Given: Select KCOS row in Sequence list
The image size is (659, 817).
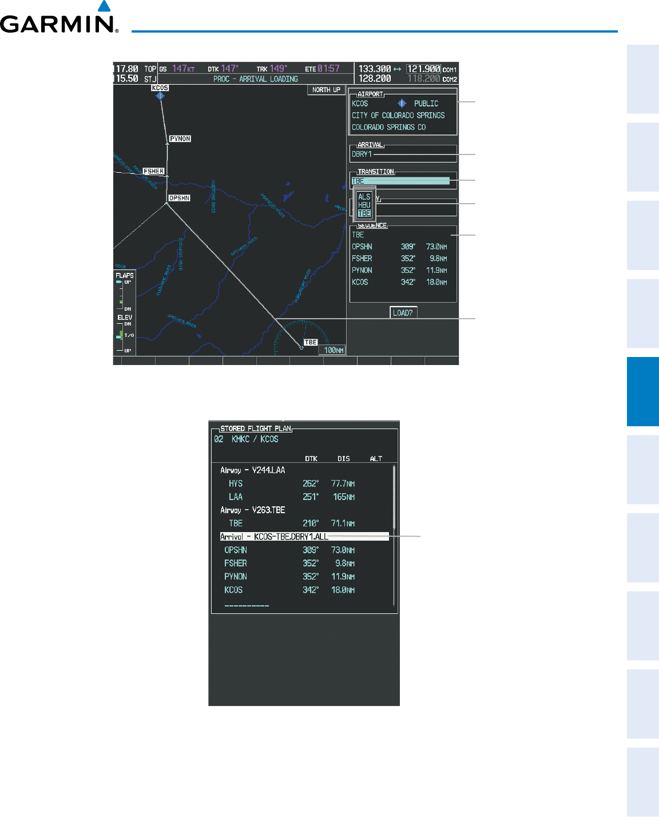Looking at the screenshot, I should 400,282.
